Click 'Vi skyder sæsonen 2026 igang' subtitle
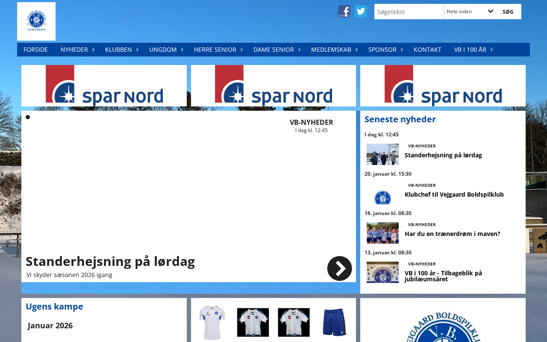547x342 pixels. (69, 275)
